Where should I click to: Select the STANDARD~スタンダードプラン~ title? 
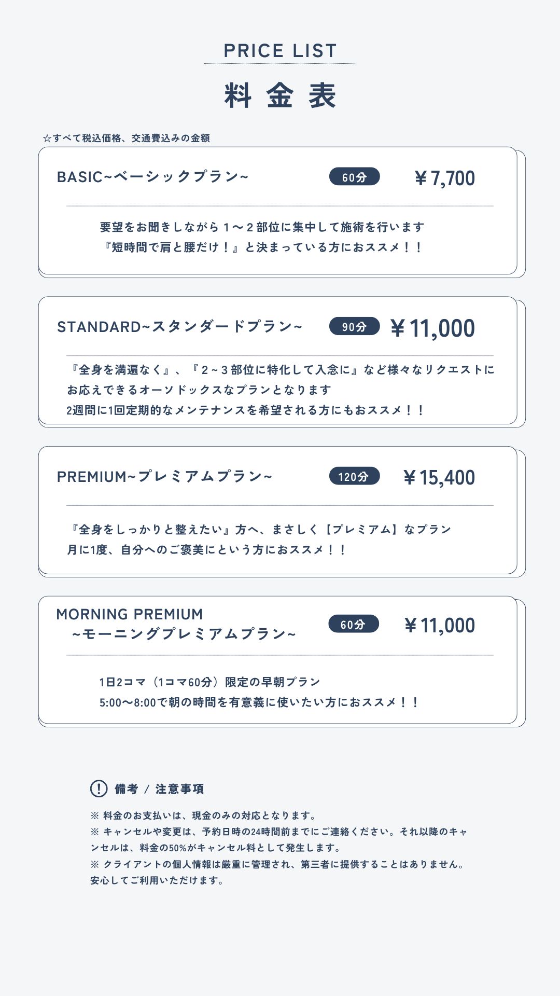[179, 326]
